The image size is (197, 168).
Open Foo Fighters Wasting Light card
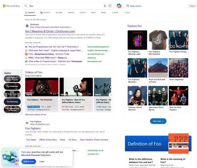[x=137, y=43]
